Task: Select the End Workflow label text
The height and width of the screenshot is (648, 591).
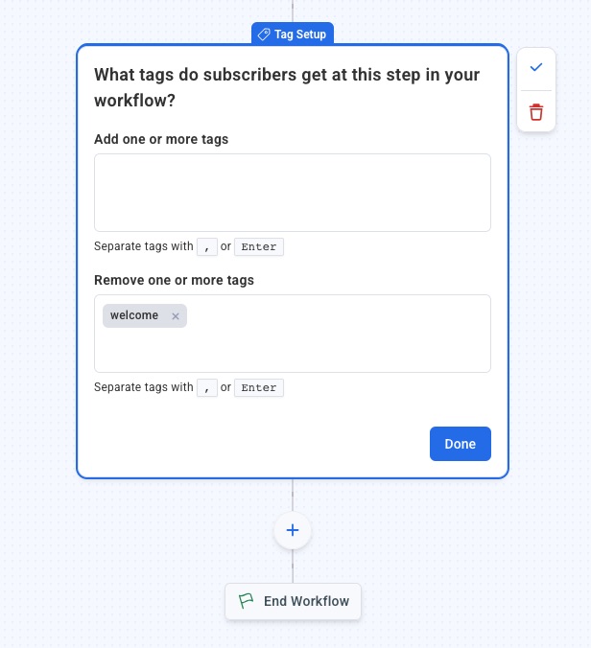Action: point(306,601)
